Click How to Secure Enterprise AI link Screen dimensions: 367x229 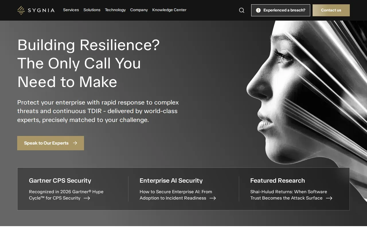[178, 195]
